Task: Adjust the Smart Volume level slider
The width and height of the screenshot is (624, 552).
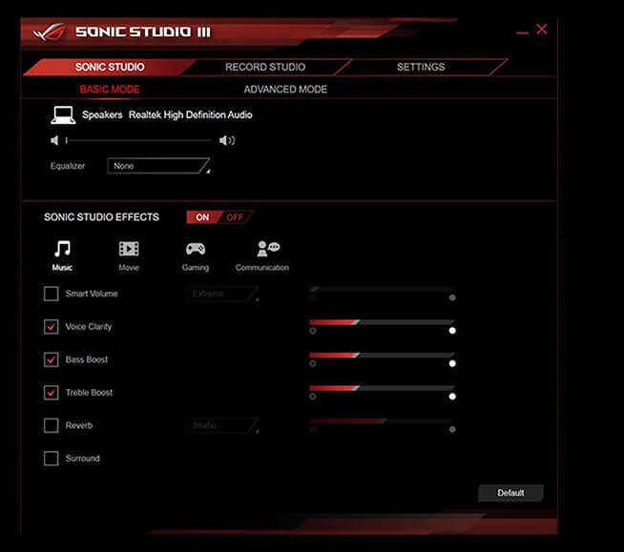Action: (382, 289)
